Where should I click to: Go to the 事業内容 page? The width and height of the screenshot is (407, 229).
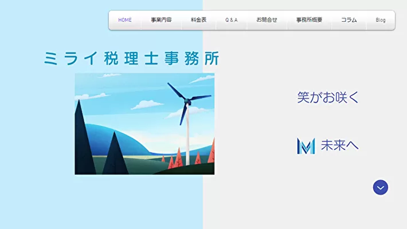tap(161, 20)
